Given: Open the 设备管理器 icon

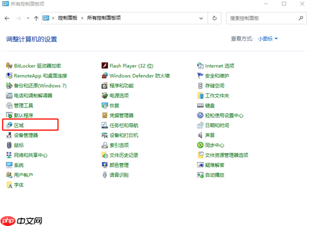Looking at the screenshot, I should (9, 135).
